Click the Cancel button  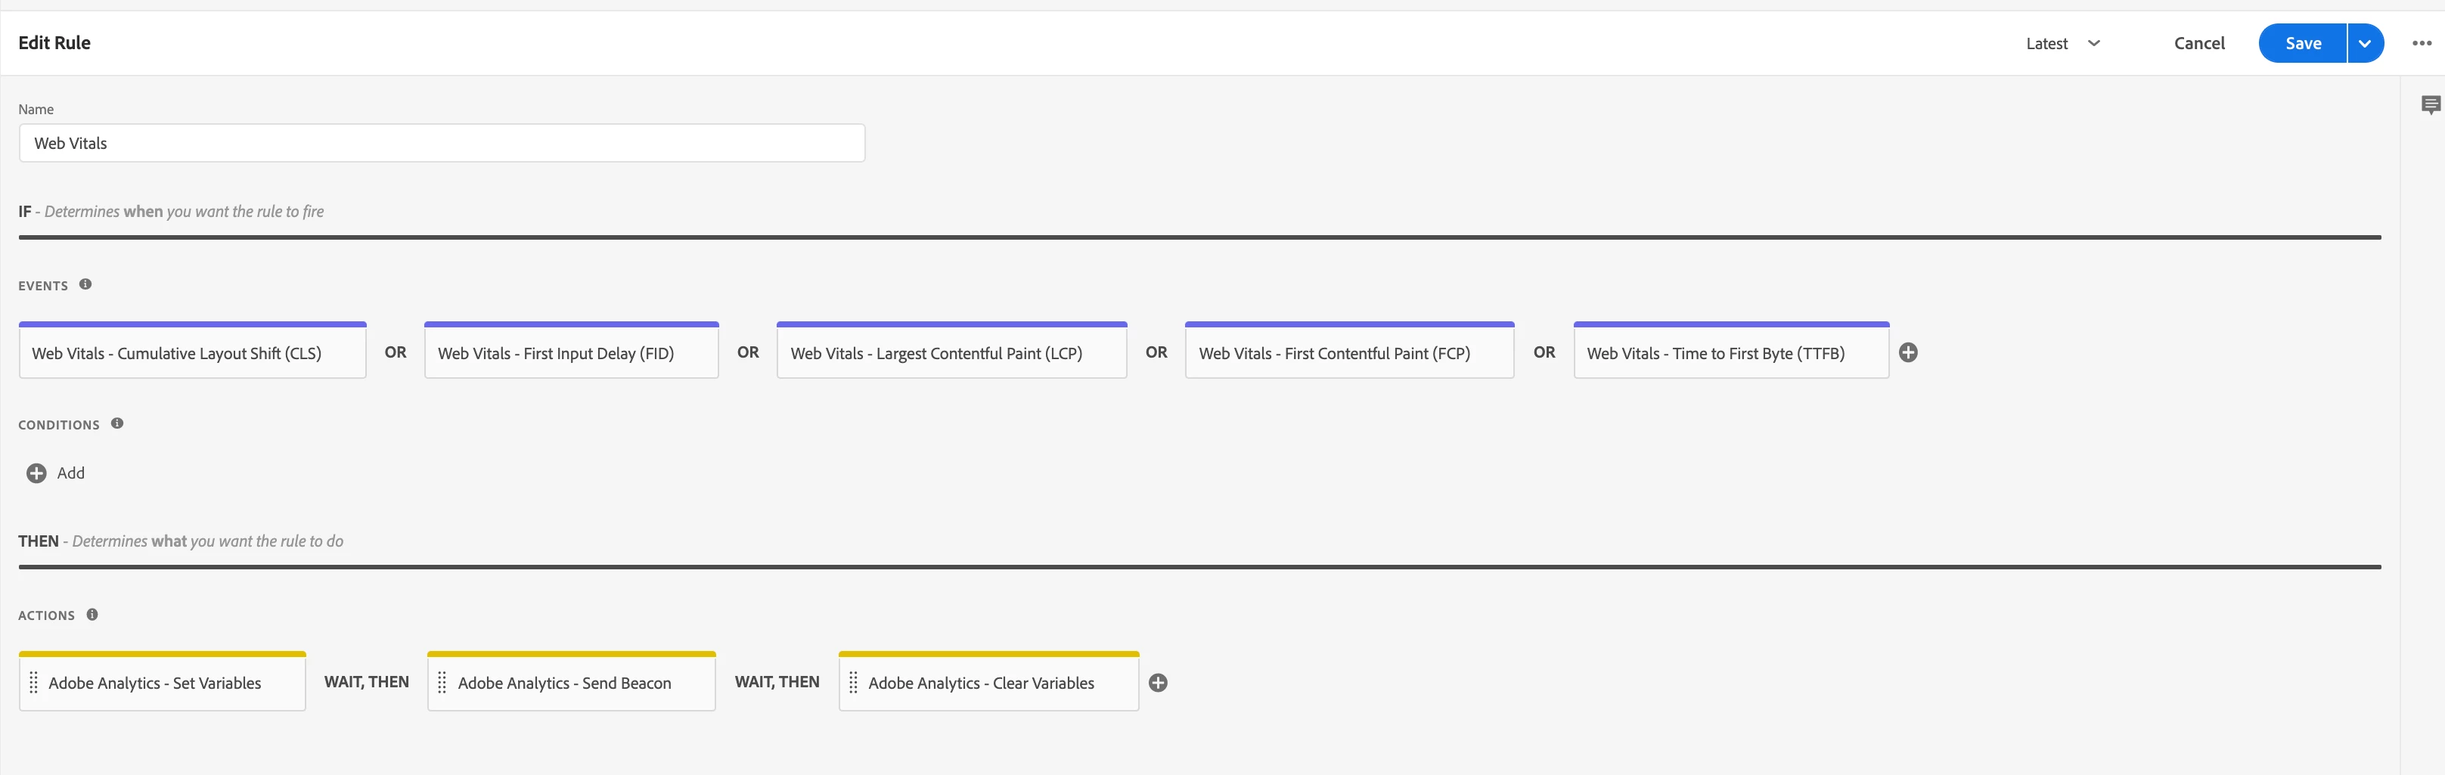click(x=2199, y=44)
